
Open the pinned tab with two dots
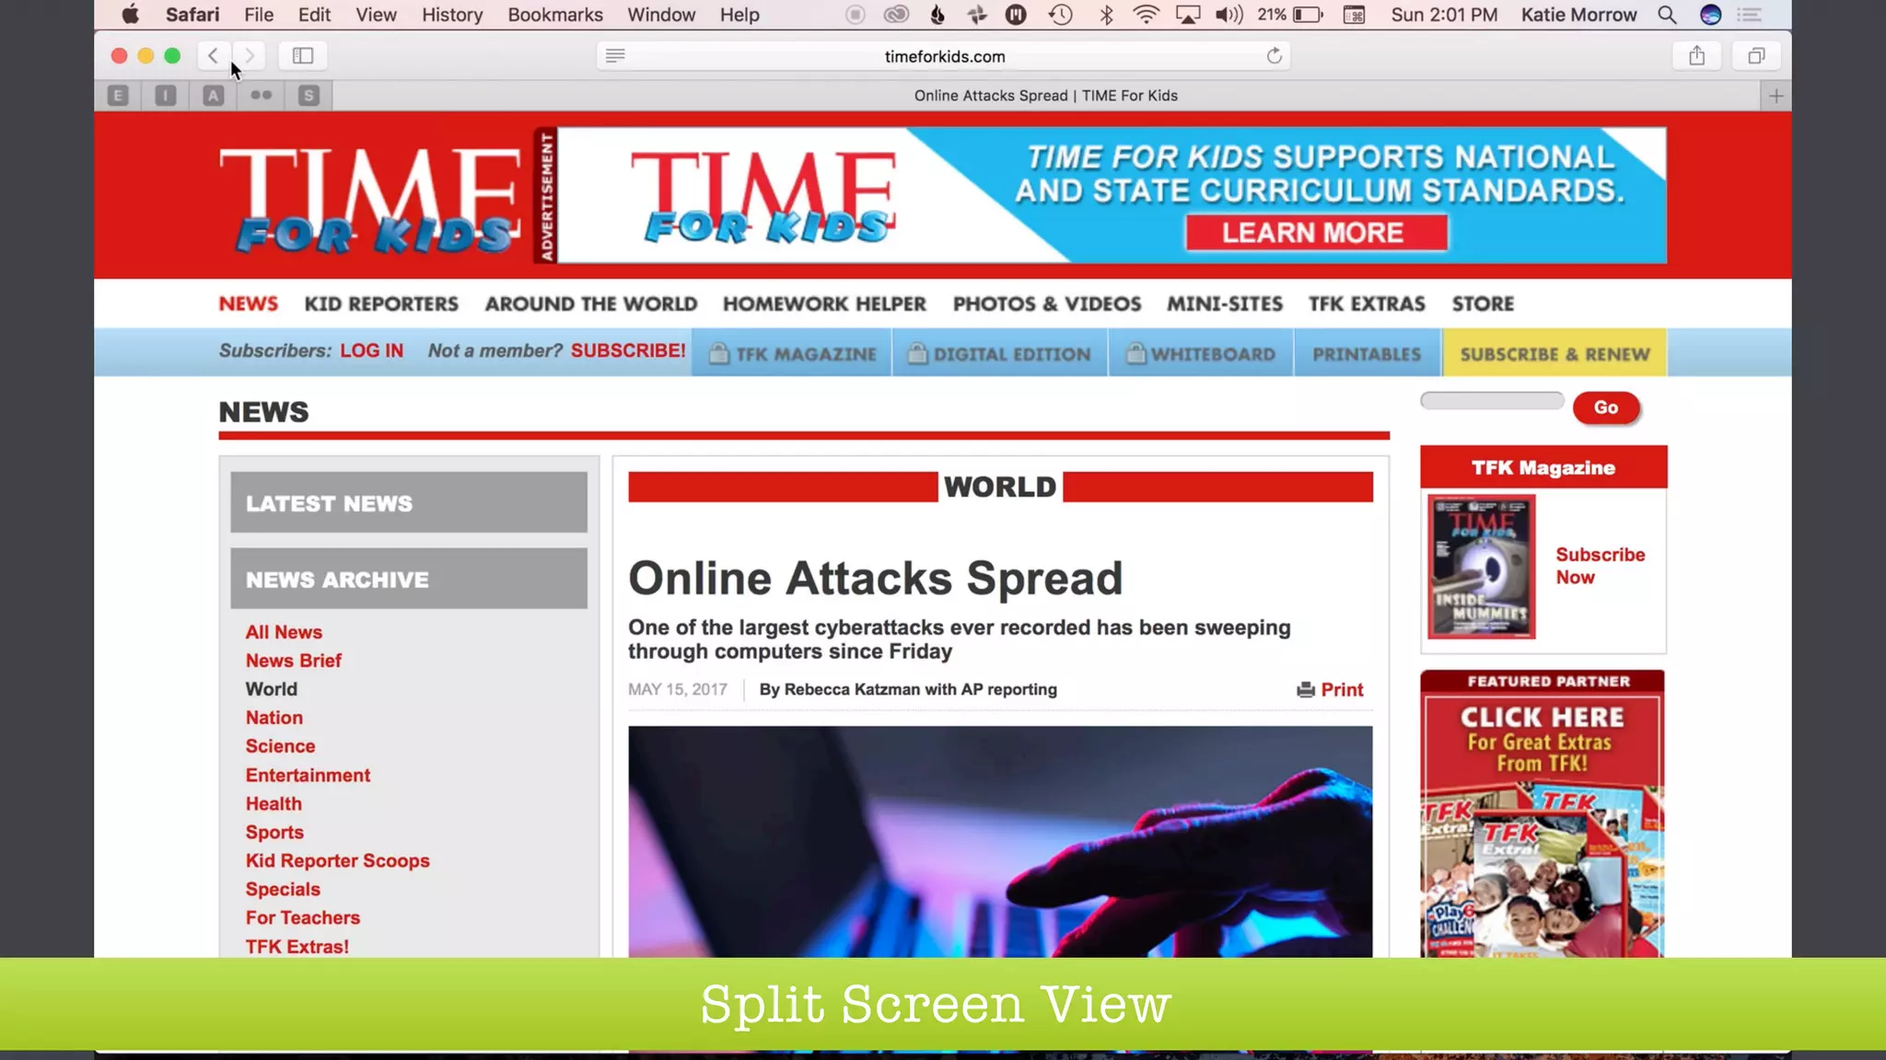(262, 96)
